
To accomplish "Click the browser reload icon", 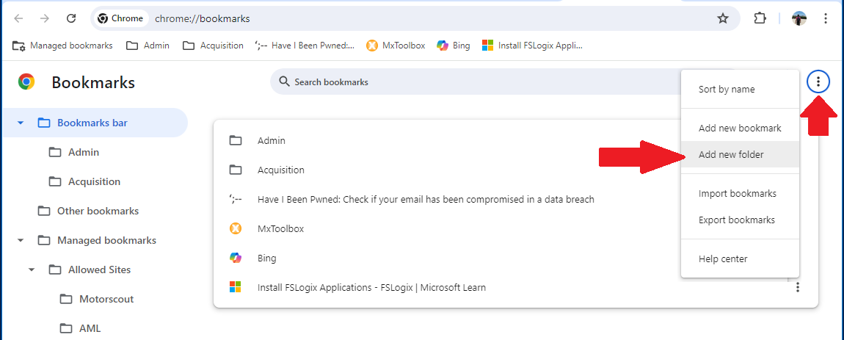I will click(x=71, y=18).
